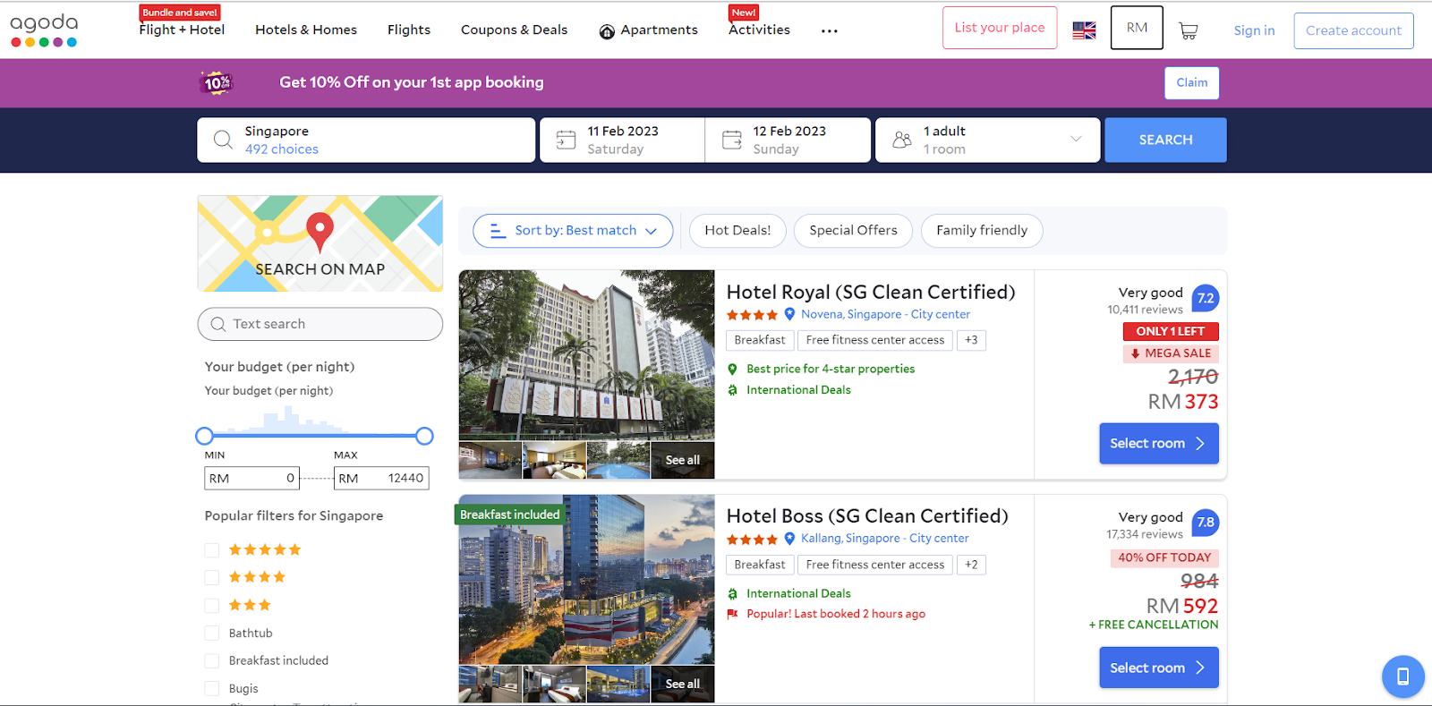Click the map pin on Search on Map

coord(320,231)
